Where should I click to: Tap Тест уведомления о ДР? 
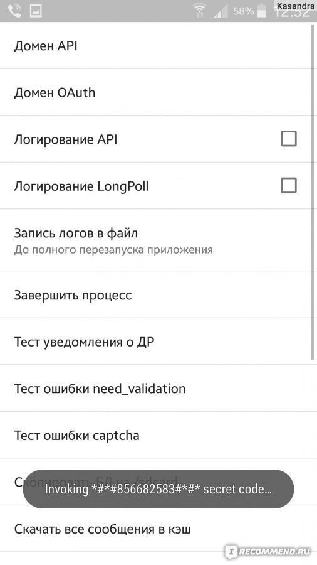(156, 342)
